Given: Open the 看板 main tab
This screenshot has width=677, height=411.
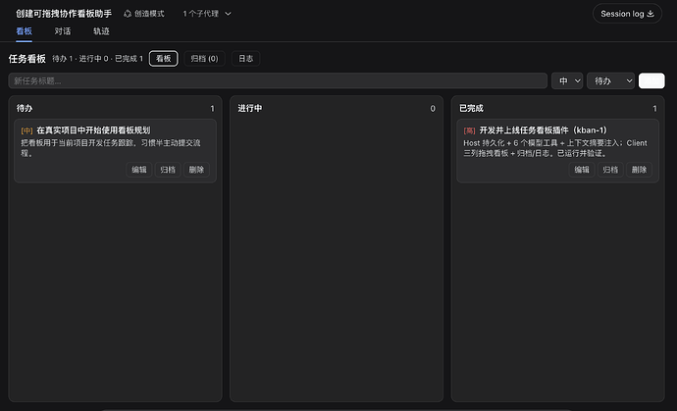Looking at the screenshot, I should [x=24, y=31].
